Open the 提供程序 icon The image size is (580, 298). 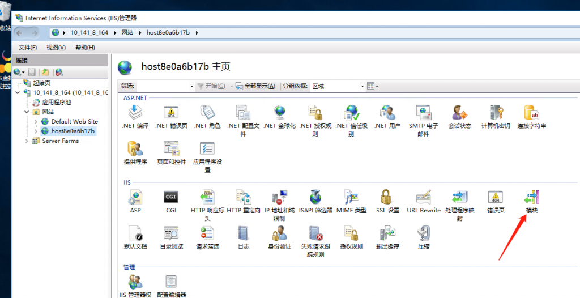(x=135, y=153)
